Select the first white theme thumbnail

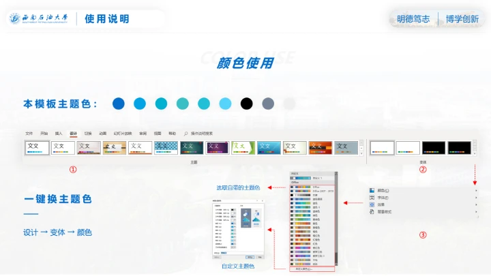[37, 148]
